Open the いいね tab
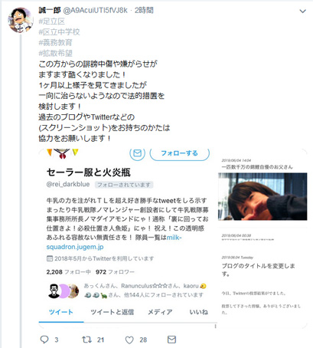The height and width of the screenshot is (348, 313). coord(198,312)
